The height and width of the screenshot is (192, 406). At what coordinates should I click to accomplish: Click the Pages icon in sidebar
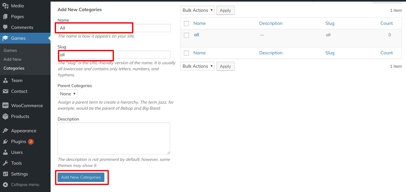[x=5, y=17]
